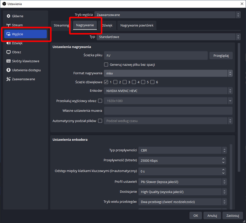Click the bitrate stepper up arrow
This screenshot has width=246, height=223.
[223, 159]
